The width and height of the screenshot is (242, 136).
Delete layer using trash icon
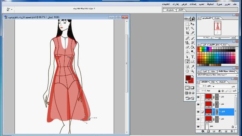point(231,131)
